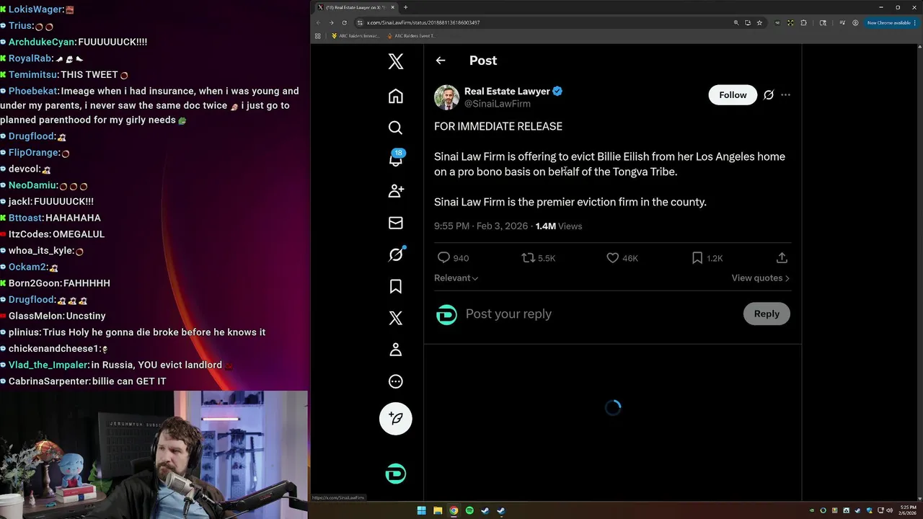Image resolution: width=923 pixels, height=519 pixels.
Task: Click username CabrinaSarpenter in chat
Action: click(49, 381)
